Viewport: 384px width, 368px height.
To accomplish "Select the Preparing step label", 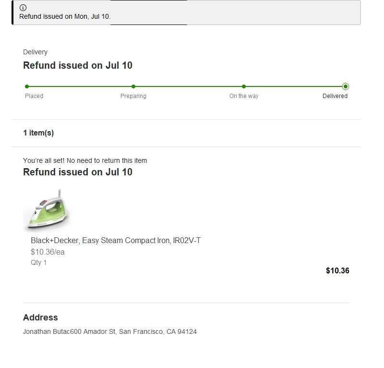I will click(133, 96).
